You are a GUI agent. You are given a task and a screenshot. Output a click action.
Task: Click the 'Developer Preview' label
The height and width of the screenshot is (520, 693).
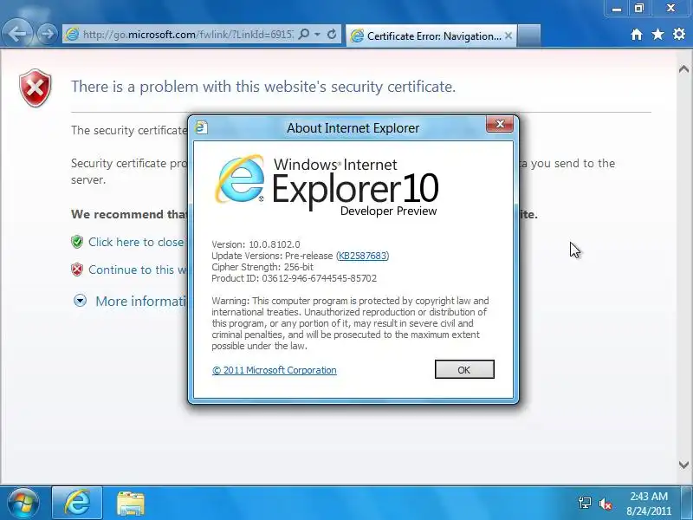[x=388, y=211]
